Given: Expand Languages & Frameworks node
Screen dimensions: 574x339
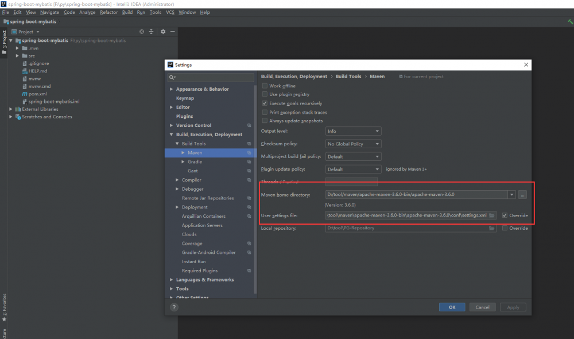Looking at the screenshot, I should pos(171,280).
